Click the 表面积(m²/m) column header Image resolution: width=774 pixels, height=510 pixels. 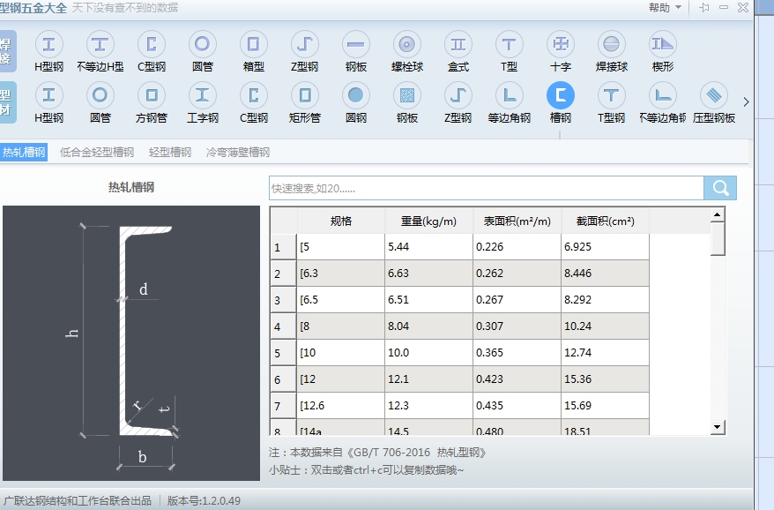pos(517,221)
